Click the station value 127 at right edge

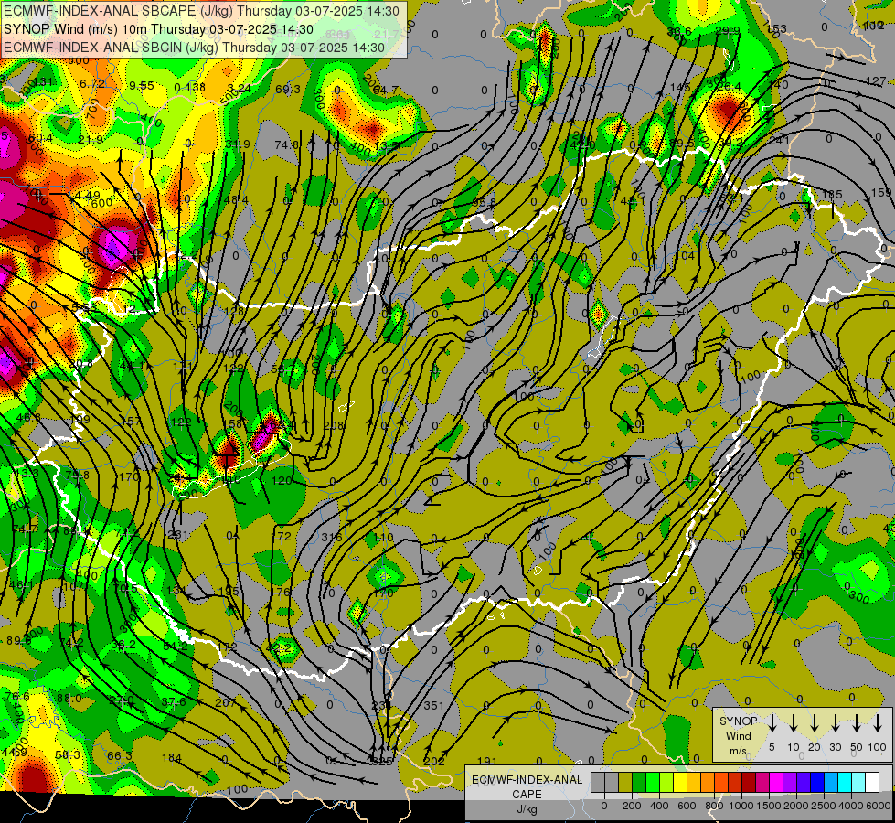876,81
